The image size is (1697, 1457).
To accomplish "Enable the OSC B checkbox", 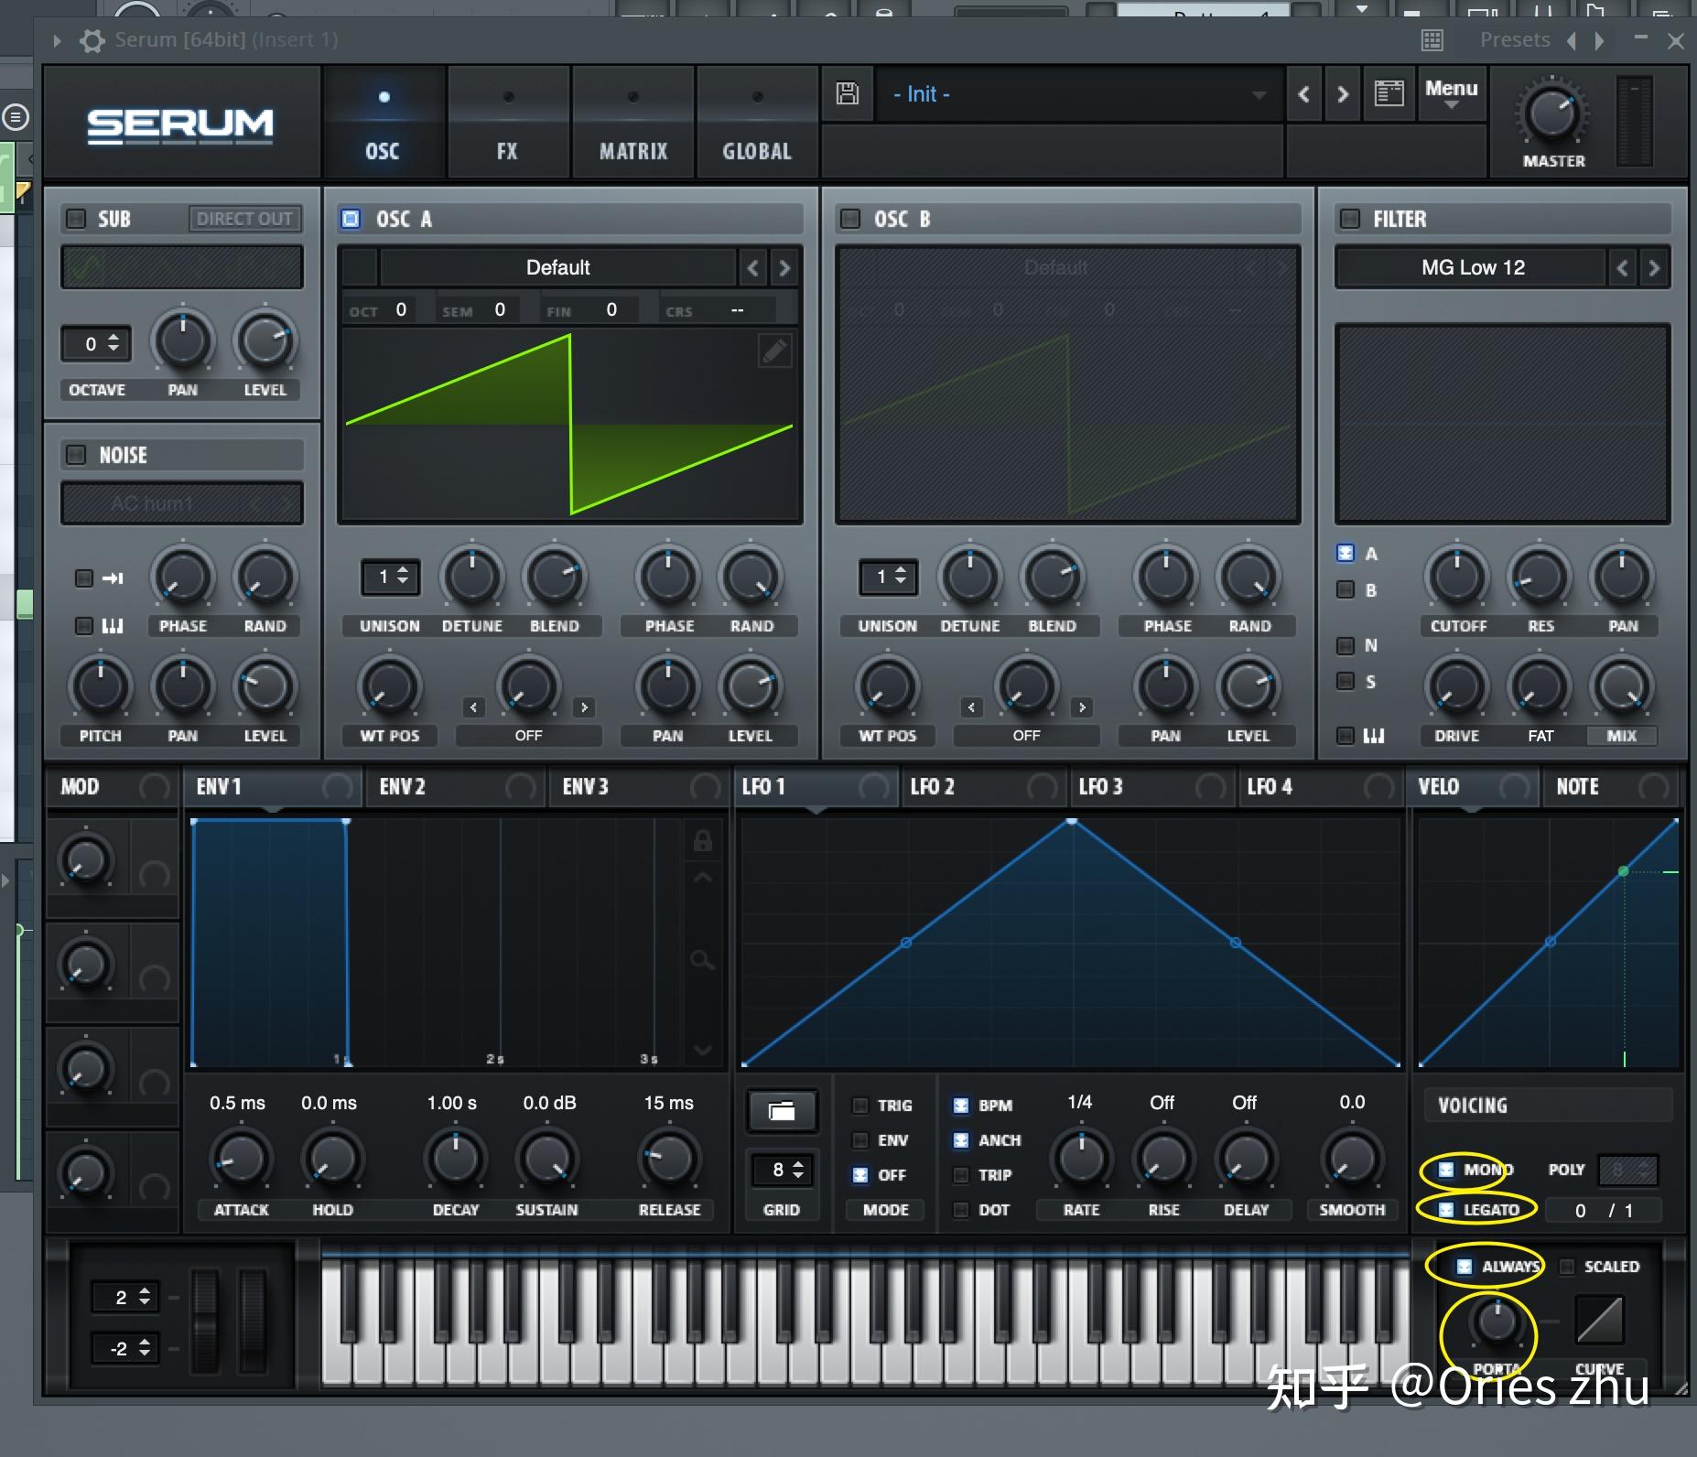I will pos(850,219).
